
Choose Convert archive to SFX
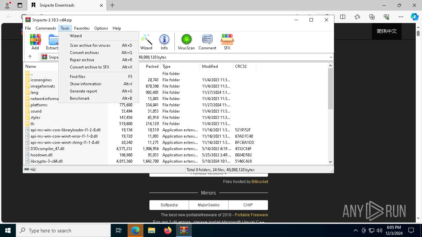pyautogui.click(x=99, y=67)
